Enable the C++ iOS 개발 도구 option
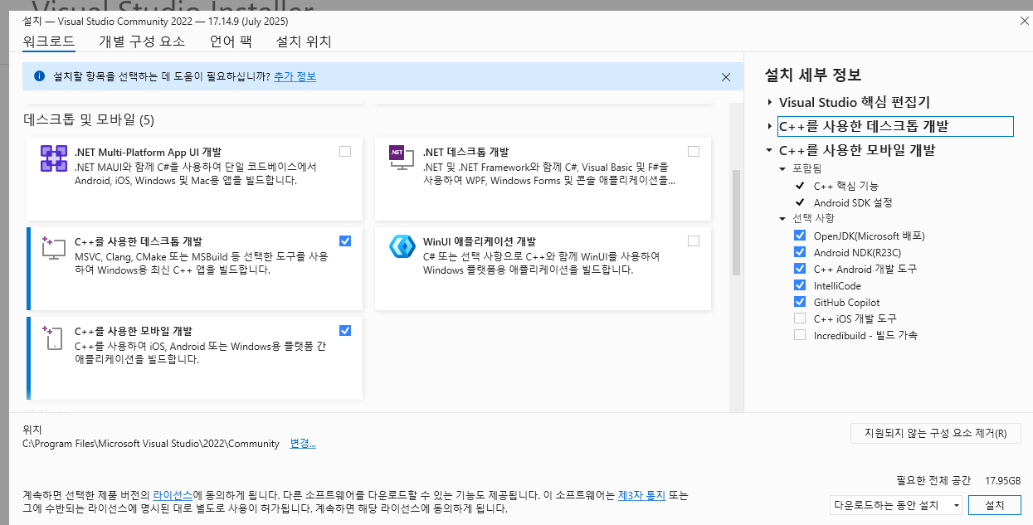This screenshot has height=525, width=1033. [x=800, y=318]
